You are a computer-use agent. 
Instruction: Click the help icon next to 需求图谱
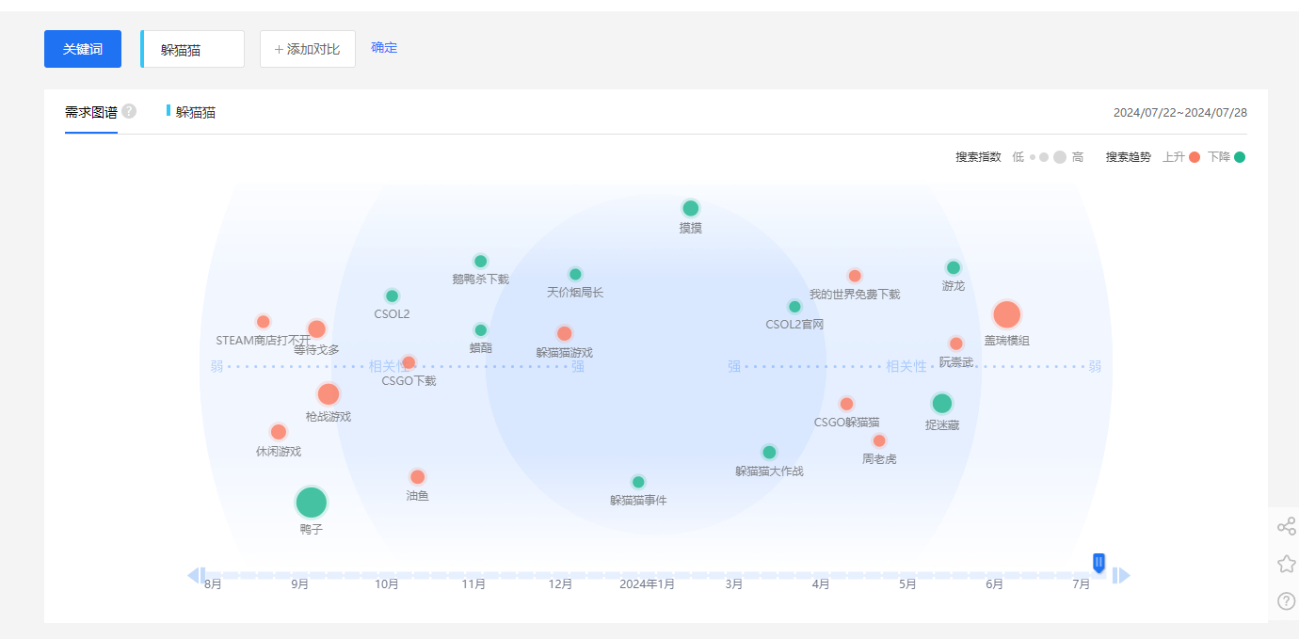pyautogui.click(x=129, y=111)
